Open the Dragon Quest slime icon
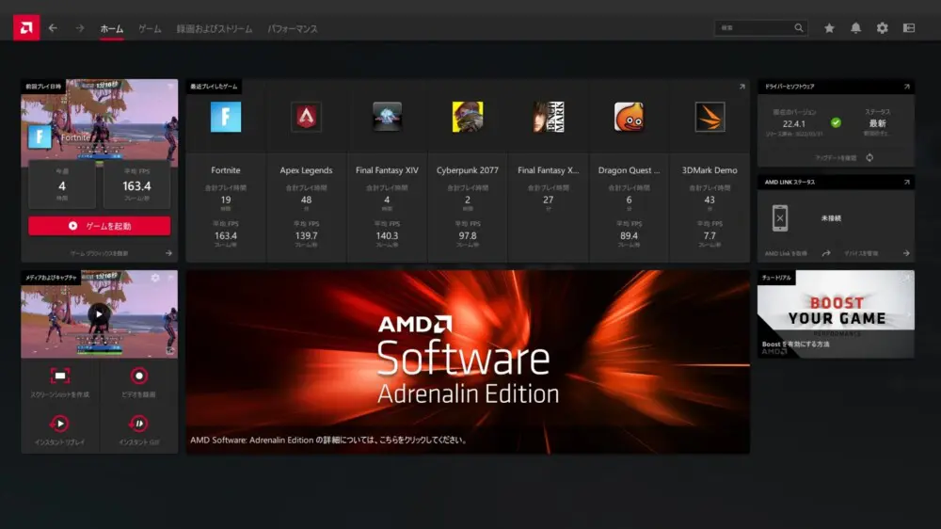This screenshot has height=529, width=941. 629,117
